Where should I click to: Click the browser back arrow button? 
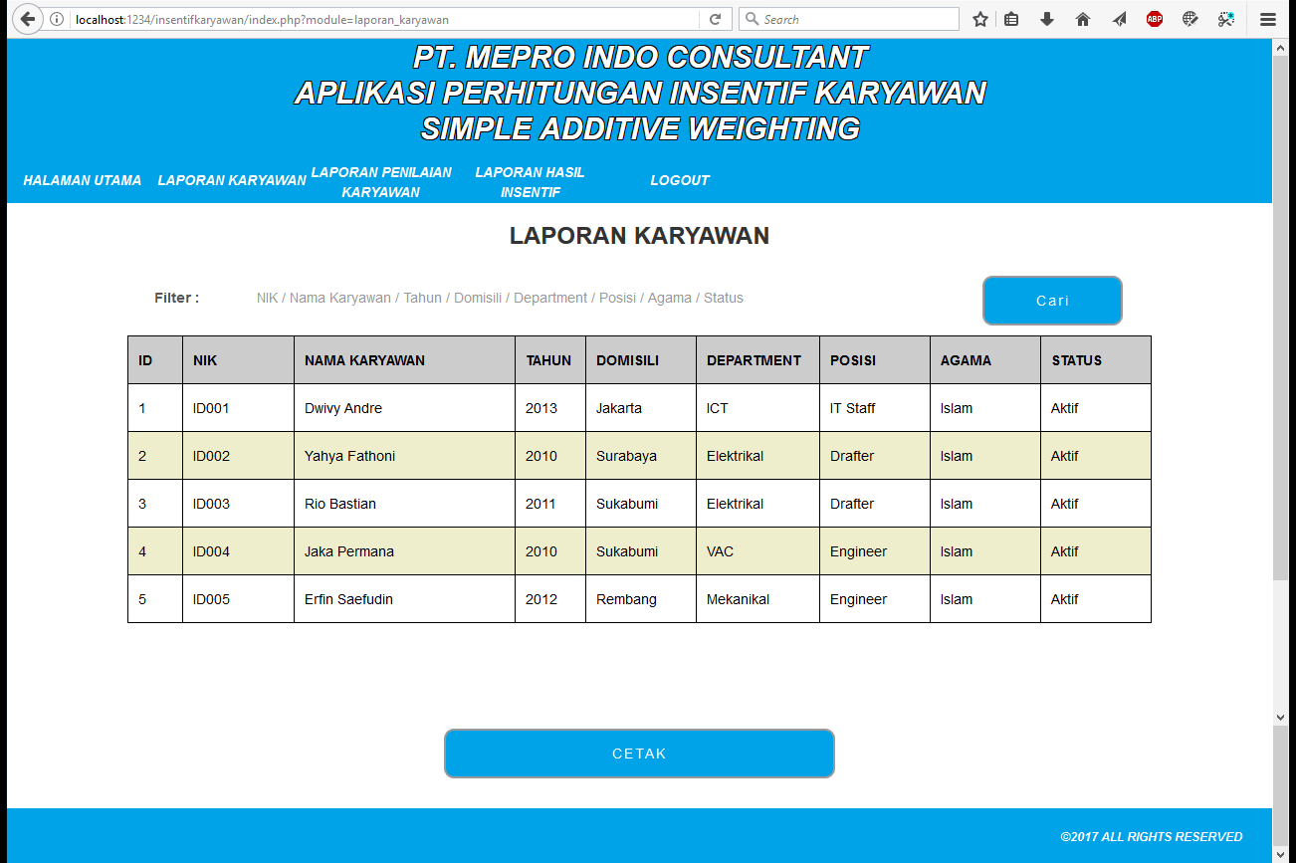click(x=27, y=19)
